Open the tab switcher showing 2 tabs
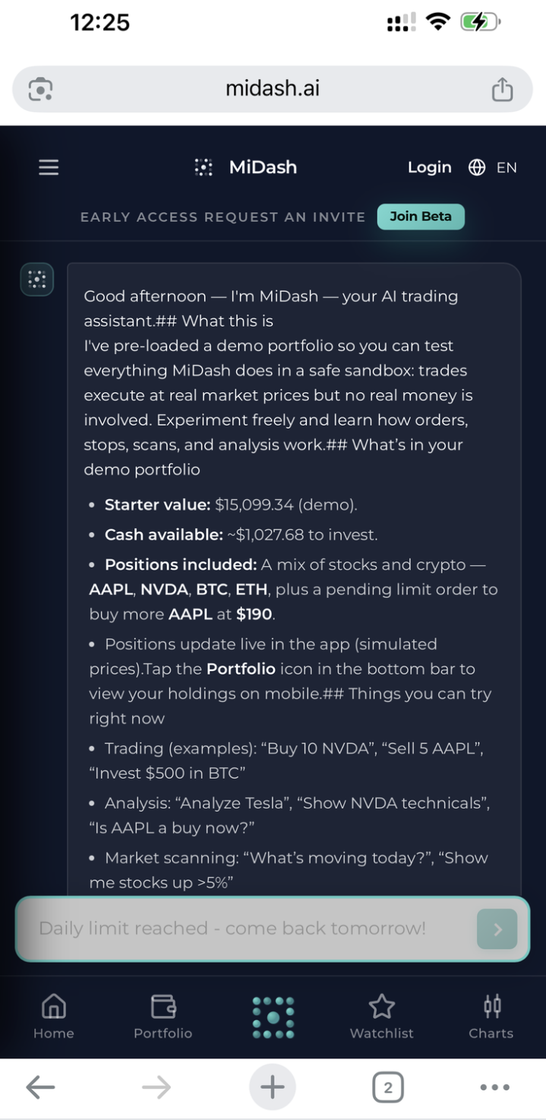 [x=388, y=1087]
